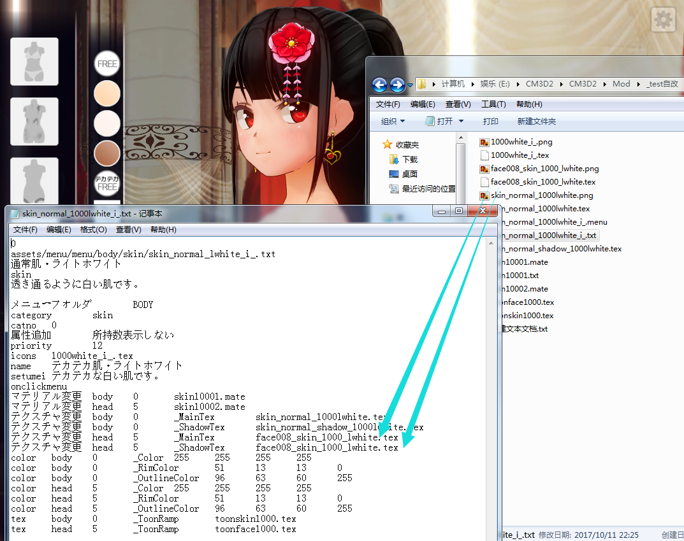Open Notepad 编辑(E) menu
Screen dimensions: 684x541
[x=59, y=230]
